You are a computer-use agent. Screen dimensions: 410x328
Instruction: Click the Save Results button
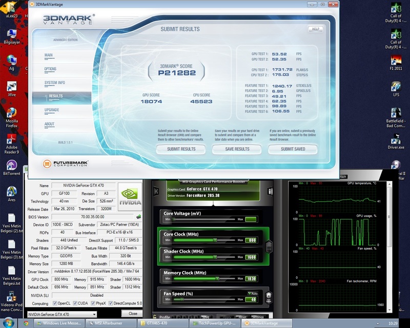[237, 149]
